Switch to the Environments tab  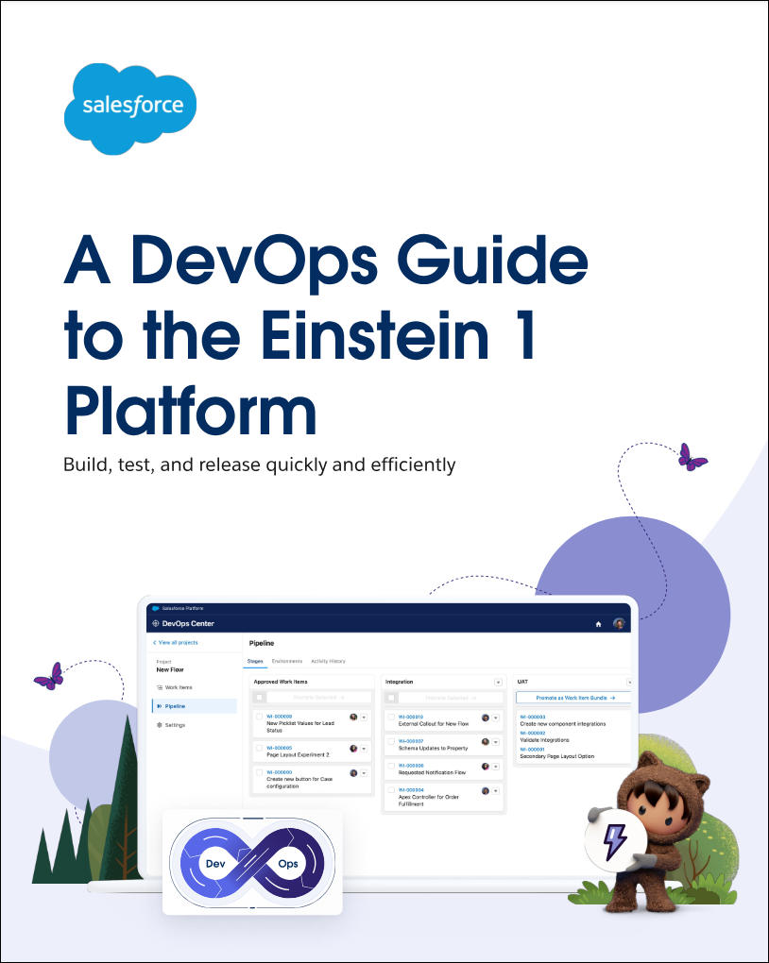pyautogui.click(x=286, y=661)
